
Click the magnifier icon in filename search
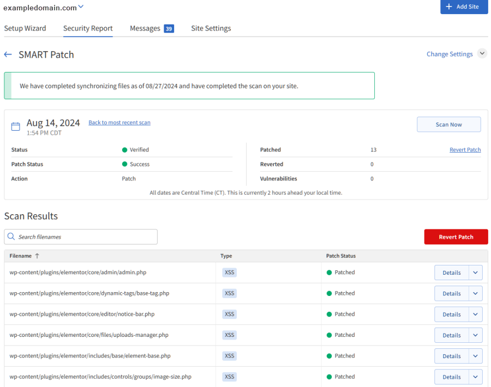point(11,237)
